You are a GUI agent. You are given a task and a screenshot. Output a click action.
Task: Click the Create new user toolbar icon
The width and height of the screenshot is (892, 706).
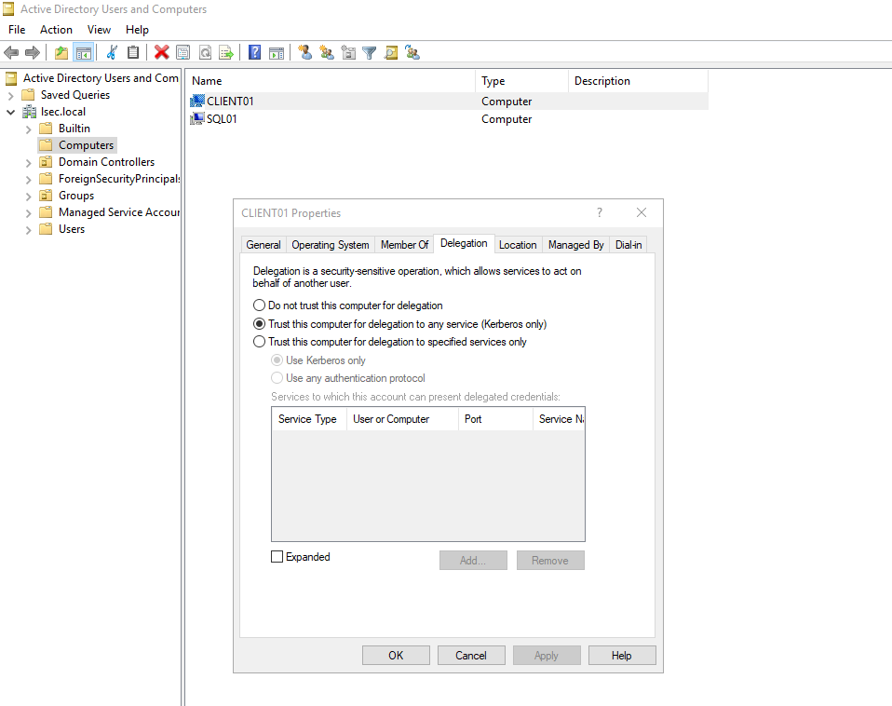pyautogui.click(x=304, y=52)
